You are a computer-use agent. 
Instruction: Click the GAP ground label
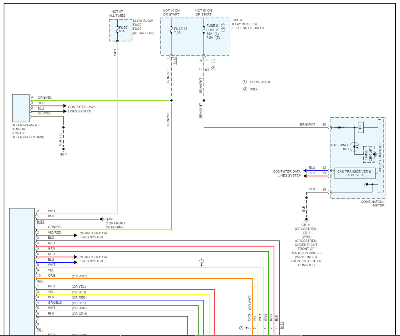coord(109,219)
